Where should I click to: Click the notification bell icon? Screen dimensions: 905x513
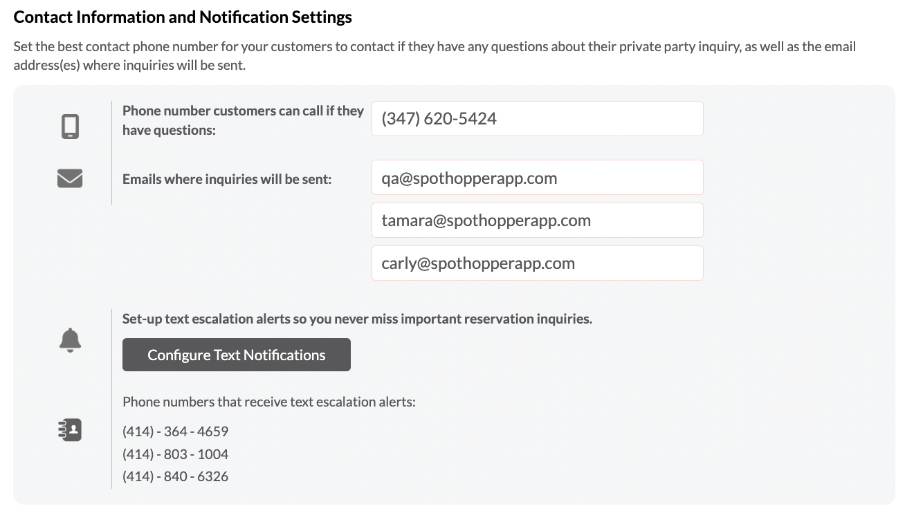coord(70,340)
